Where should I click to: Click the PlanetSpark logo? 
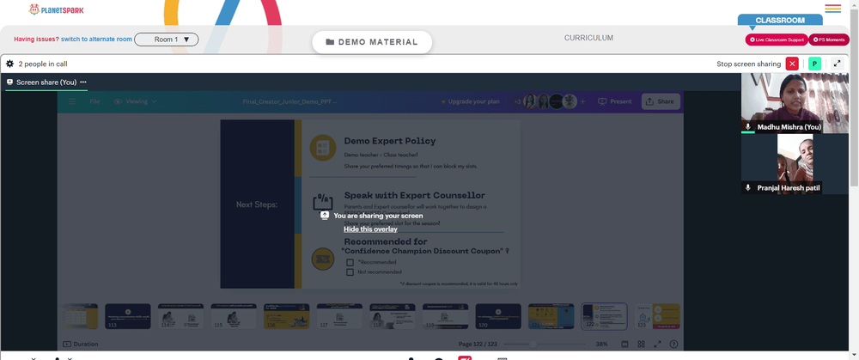57,9
